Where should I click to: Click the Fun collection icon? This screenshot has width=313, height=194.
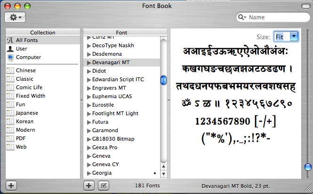pos(10,104)
